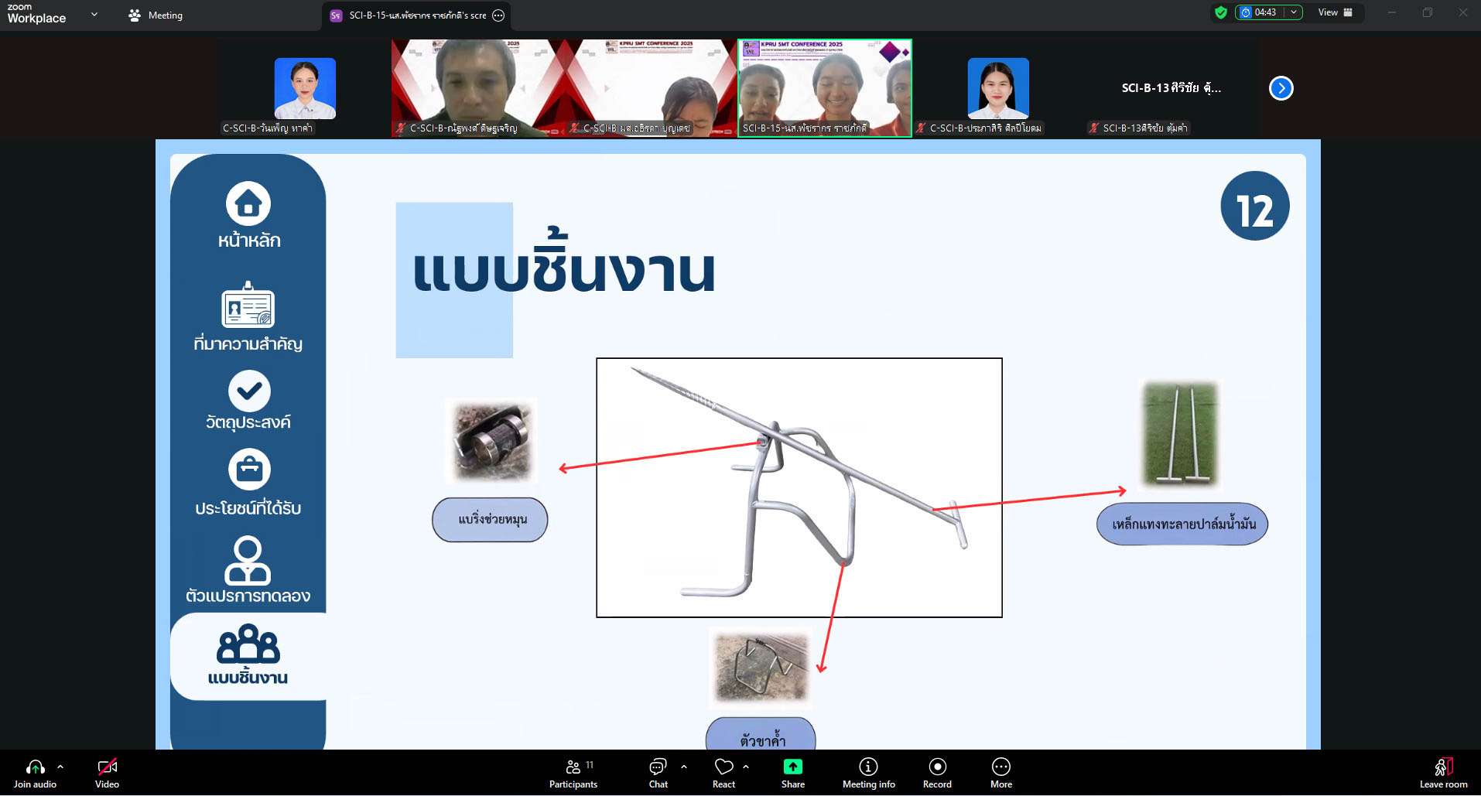Open Meeting info
The width and height of the screenshot is (1481, 796).
(868, 773)
